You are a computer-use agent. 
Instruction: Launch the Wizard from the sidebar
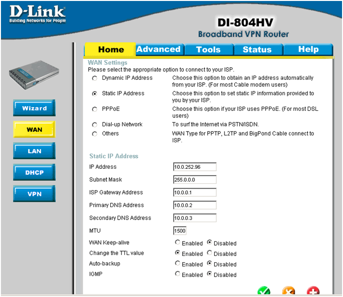click(34, 108)
